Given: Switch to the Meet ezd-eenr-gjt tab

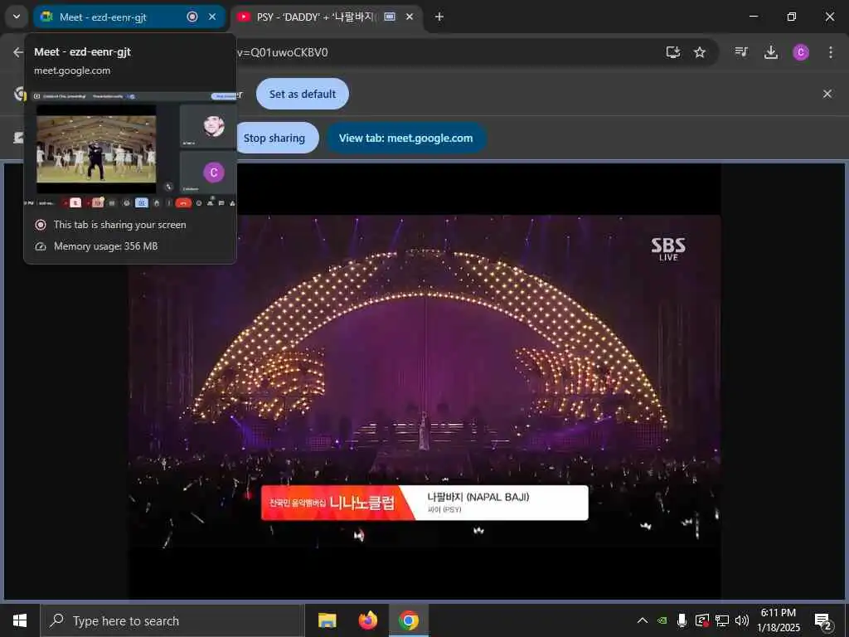Looking at the screenshot, I should tap(129, 17).
